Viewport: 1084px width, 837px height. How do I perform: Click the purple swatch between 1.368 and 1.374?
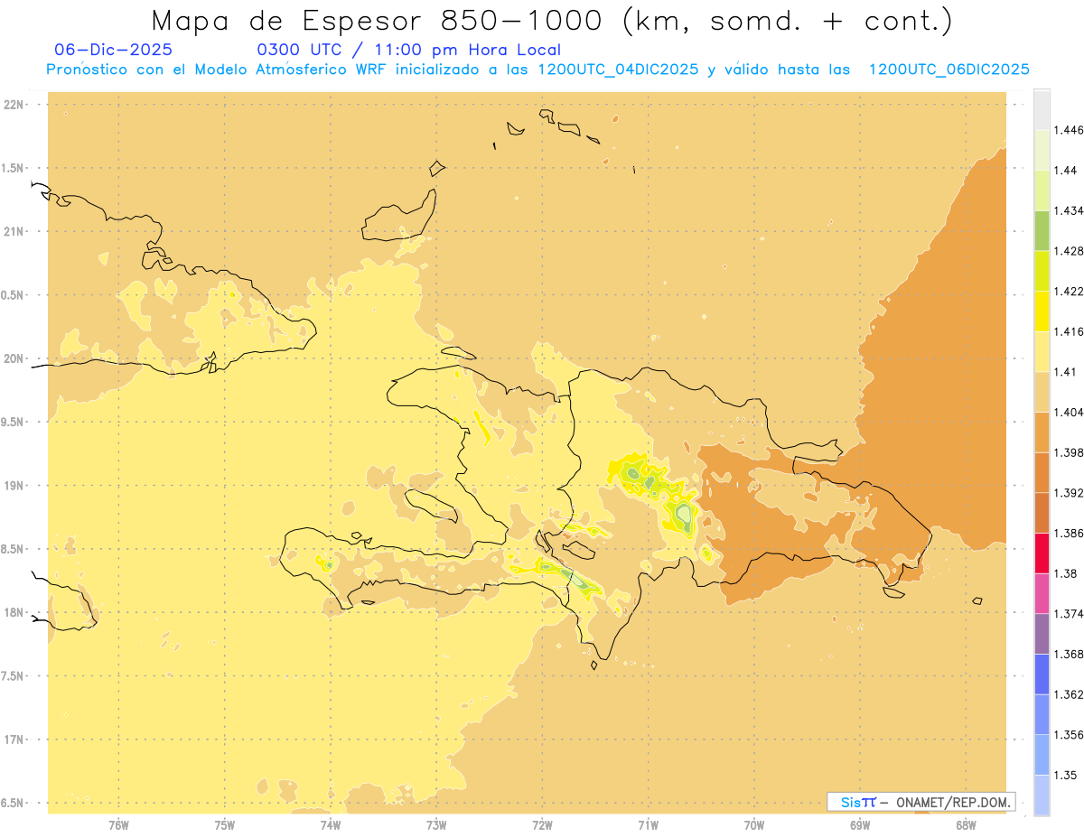point(1042,634)
